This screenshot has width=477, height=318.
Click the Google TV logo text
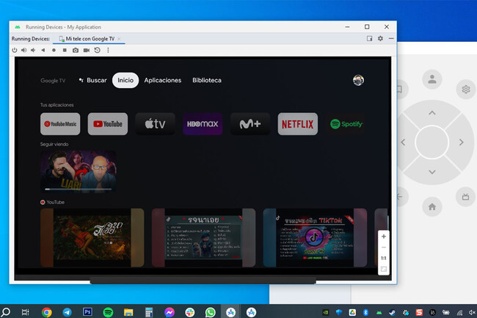pyautogui.click(x=53, y=81)
